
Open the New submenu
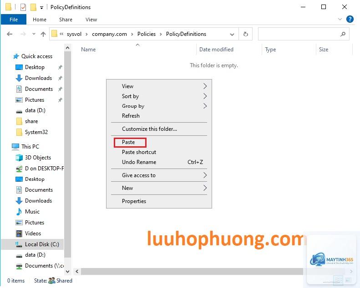pos(159,188)
